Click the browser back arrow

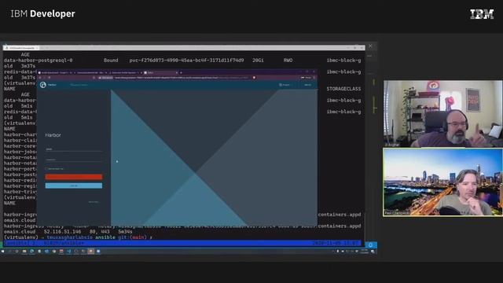point(40,78)
